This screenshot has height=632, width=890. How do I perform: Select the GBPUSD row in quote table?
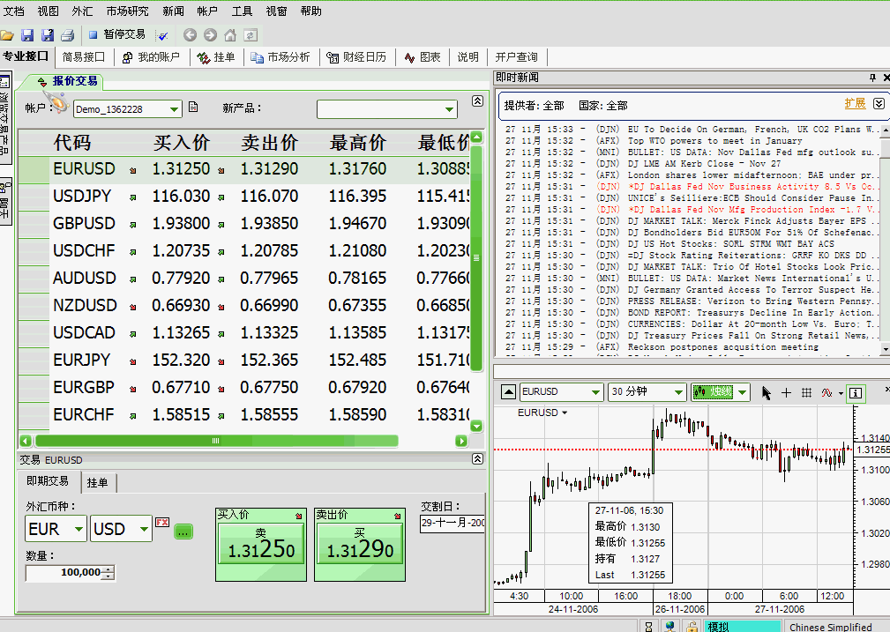[x=84, y=224]
